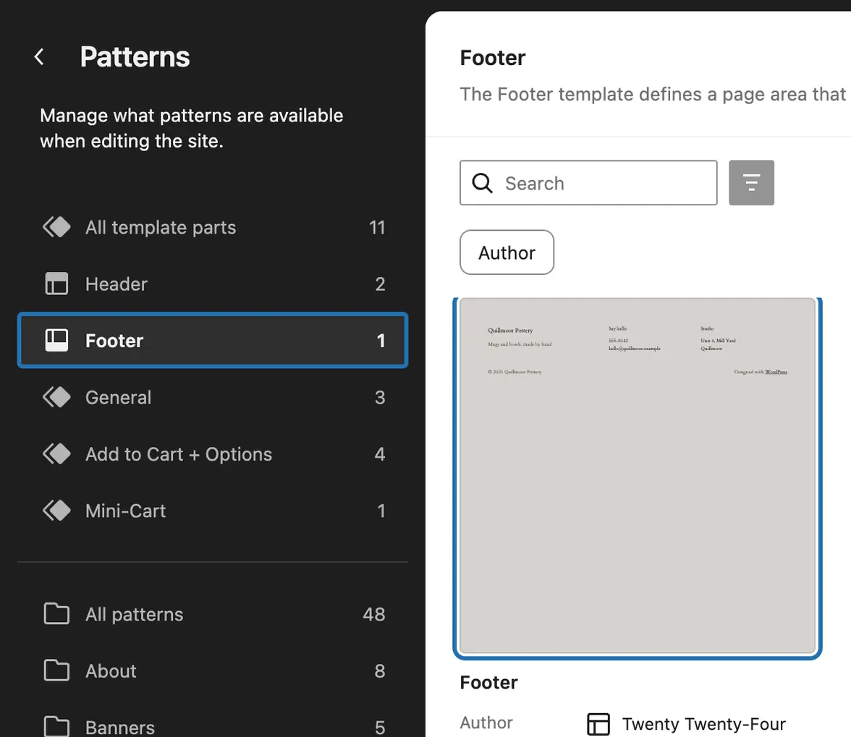Go back using the chevron beside Patterns
The width and height of the screenshot is (851, 737).
click(x=39, y=56)
